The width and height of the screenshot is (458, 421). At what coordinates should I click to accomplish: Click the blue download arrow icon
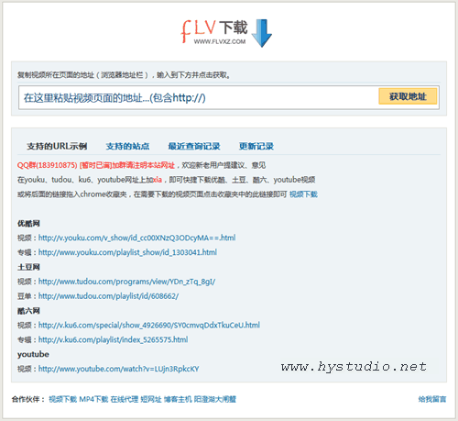point(262,33)
